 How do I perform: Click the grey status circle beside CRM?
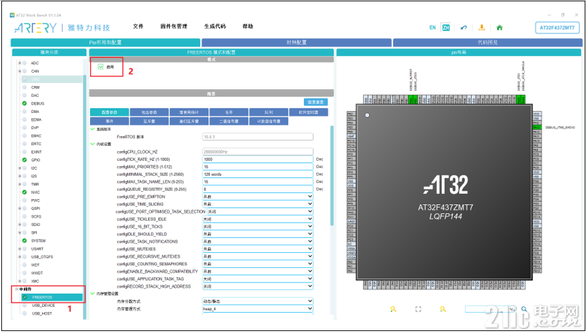tap(24, 87)
